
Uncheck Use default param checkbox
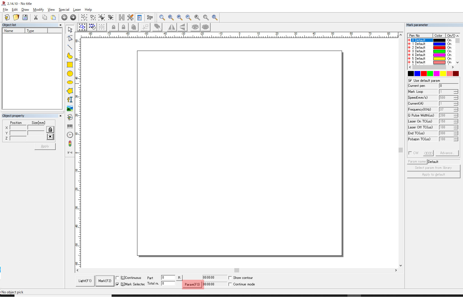[410, 81]
